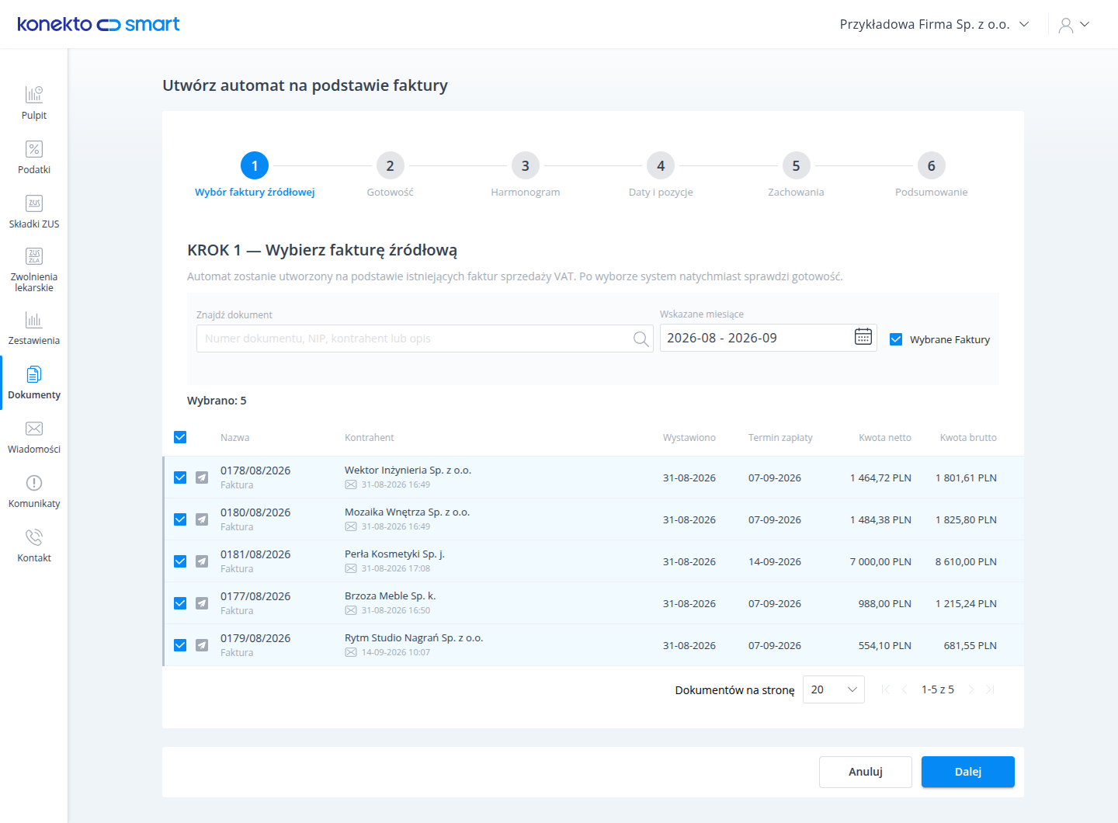Viewport: 1118px width, 823px height.
Task: Select step 4 Daty i pozycje
Action: (661, 175)
